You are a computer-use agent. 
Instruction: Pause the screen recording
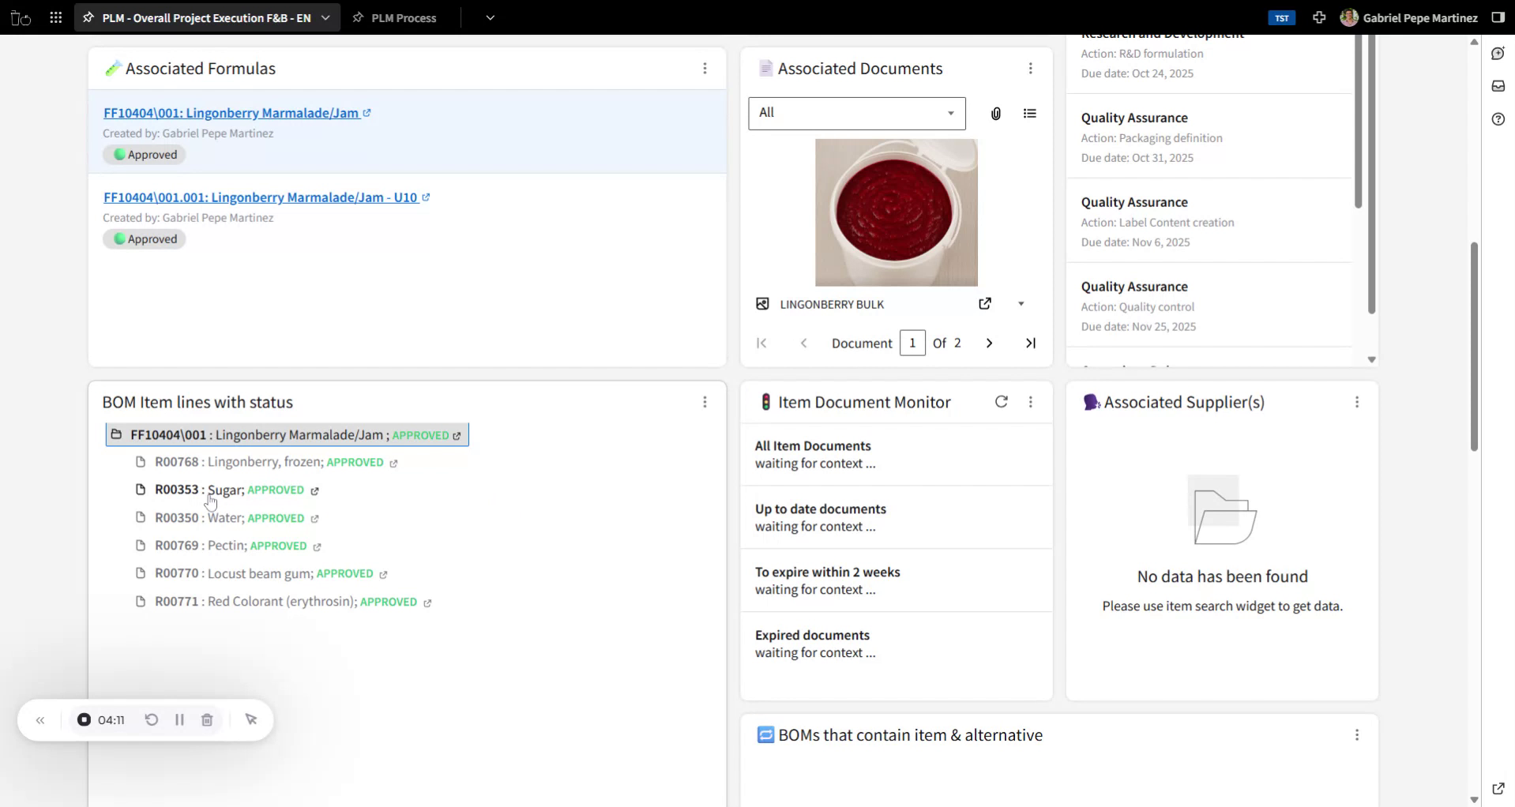(x=179, y=719)
